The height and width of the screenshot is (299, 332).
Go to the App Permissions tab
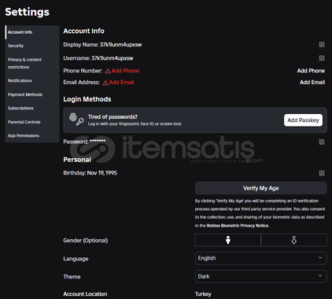[x=32, y=135]
